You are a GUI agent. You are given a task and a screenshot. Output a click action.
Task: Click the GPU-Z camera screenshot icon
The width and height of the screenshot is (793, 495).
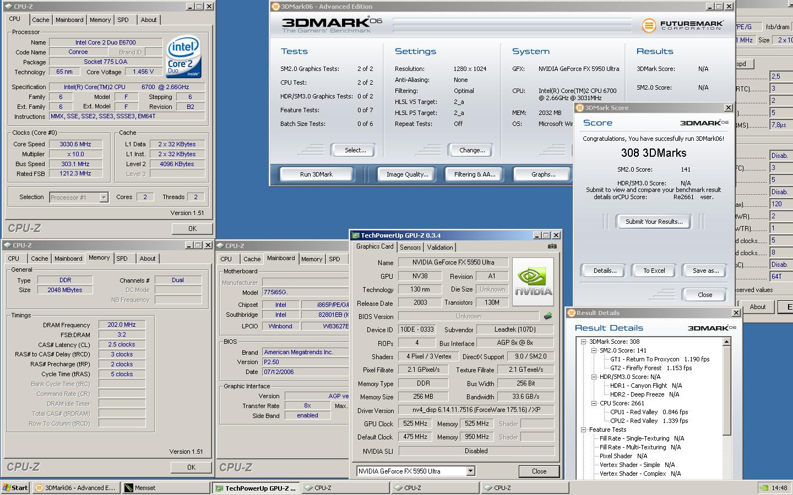[552, 246]
